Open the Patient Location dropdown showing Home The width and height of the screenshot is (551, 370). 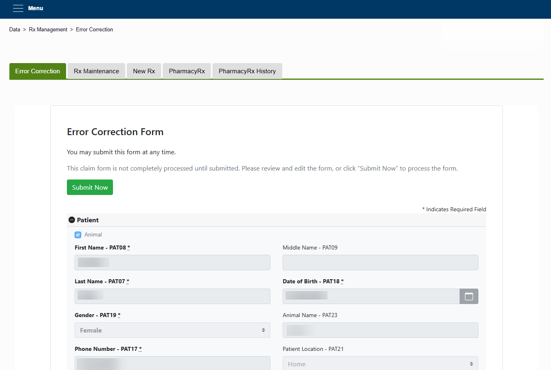[x=381, y=363]
